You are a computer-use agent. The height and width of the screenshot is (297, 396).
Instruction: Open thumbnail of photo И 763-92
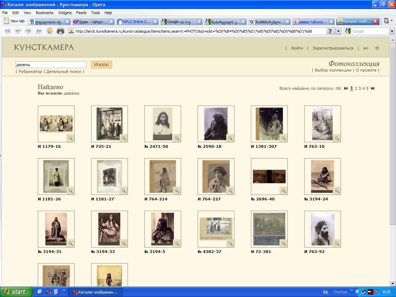coord(322,229)
